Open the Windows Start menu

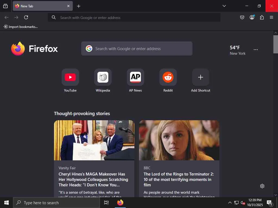pos(7,203)
